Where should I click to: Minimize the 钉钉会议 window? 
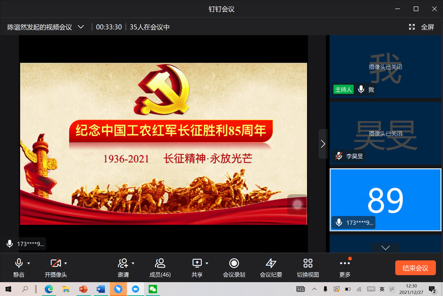[x=398, y=9]
